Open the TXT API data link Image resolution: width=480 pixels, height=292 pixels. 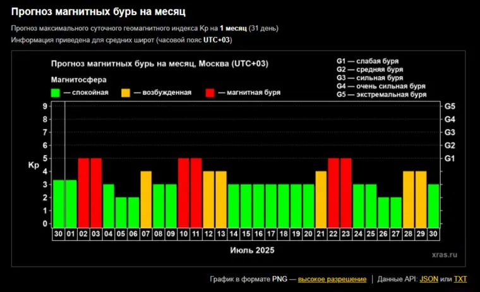460,279
